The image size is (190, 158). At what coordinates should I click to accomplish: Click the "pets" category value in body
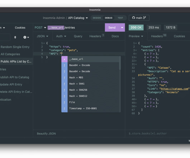coord(72,50)
